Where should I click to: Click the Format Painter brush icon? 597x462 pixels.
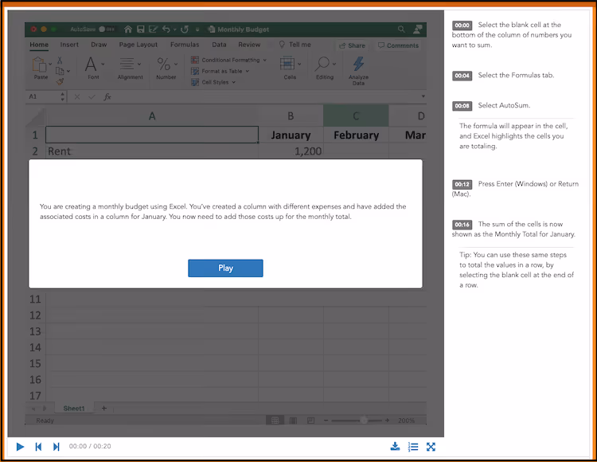coord(60,81)
